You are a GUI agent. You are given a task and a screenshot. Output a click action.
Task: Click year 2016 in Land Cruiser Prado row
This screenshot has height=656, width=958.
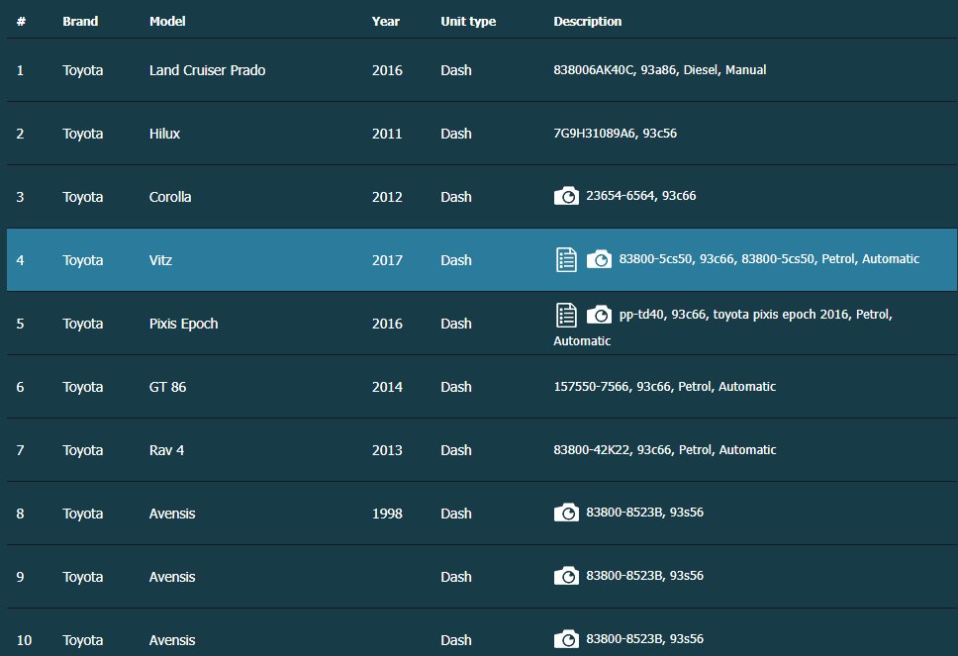point(387,70)
